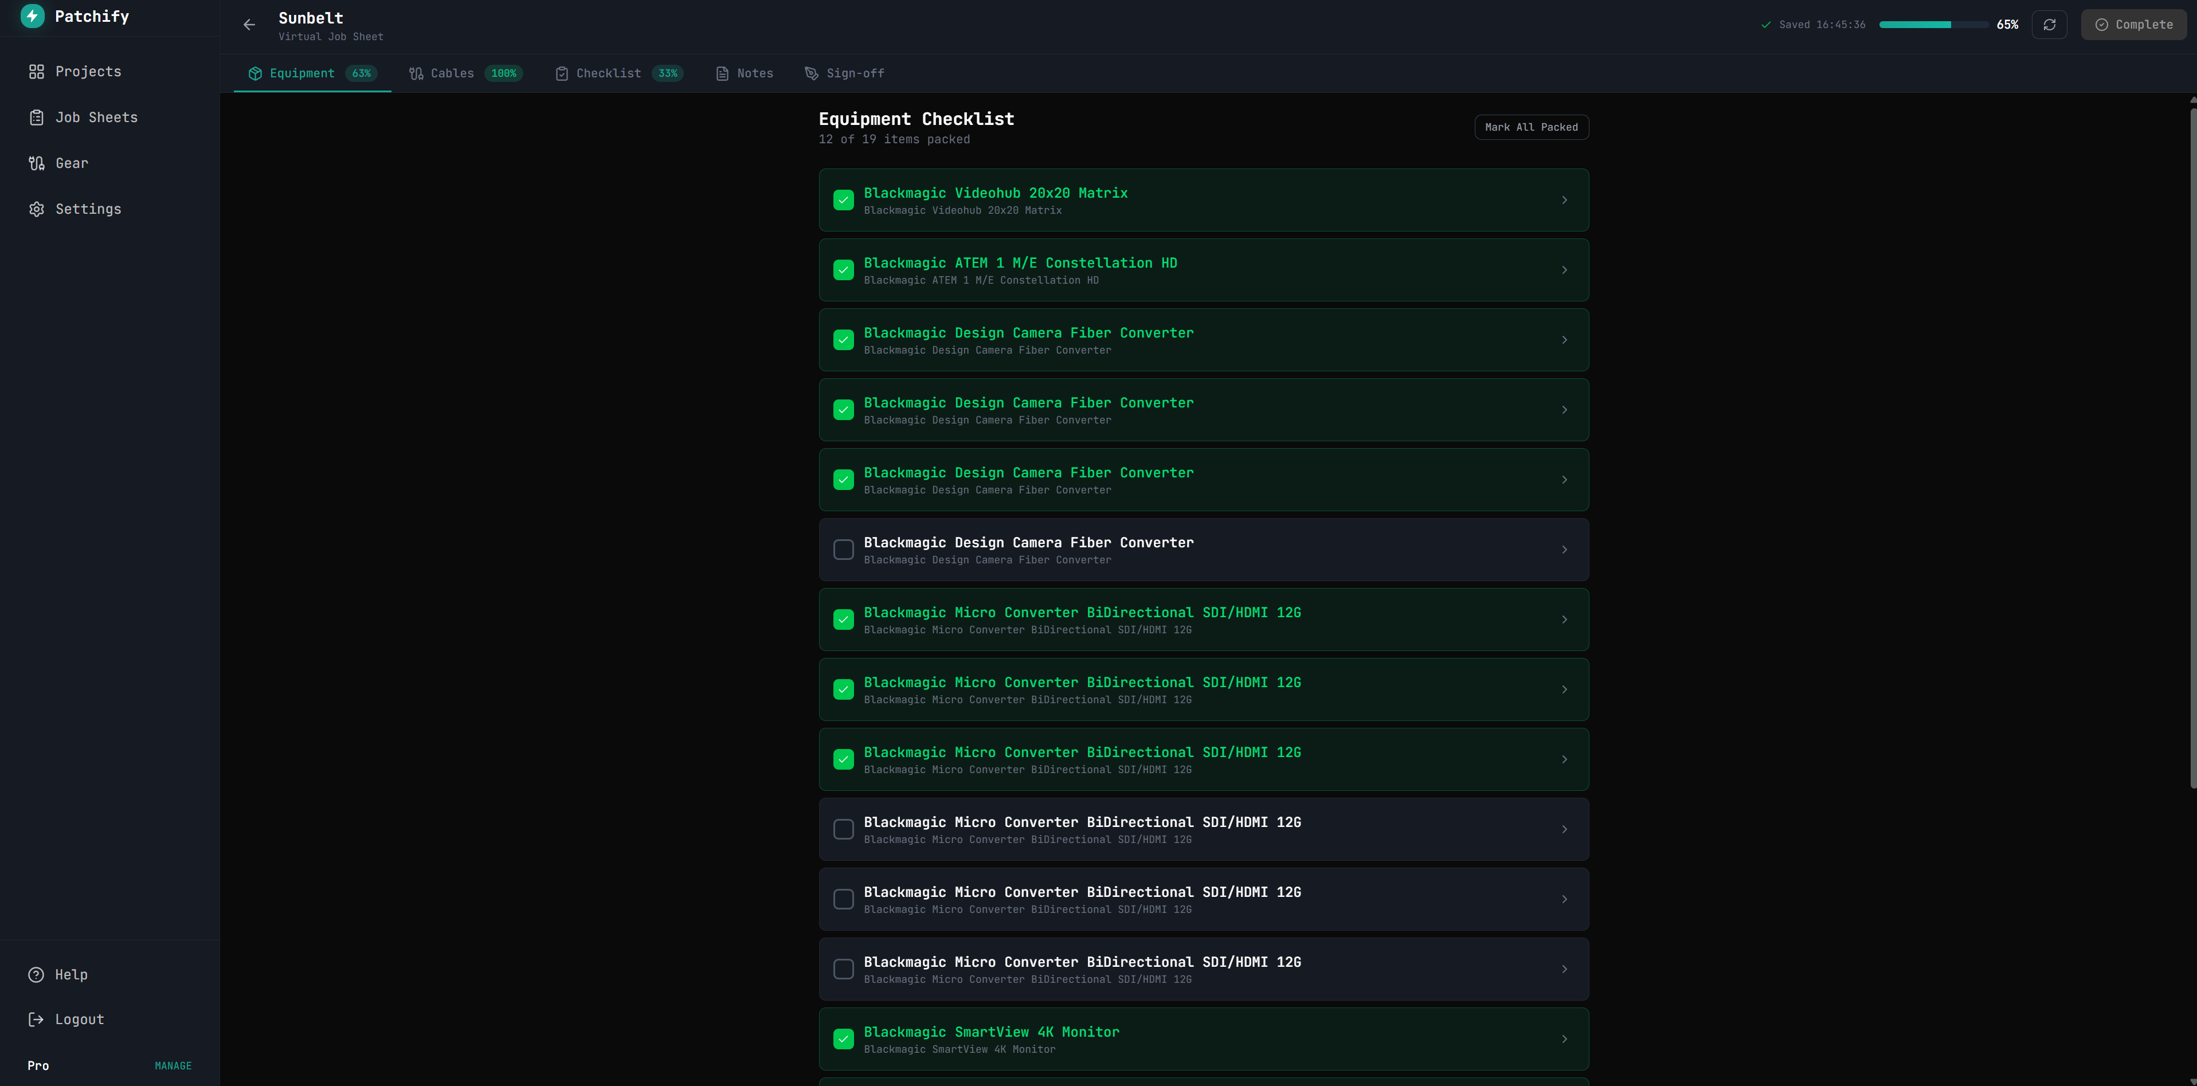Open Settings from the sidebar

[89, 209]
